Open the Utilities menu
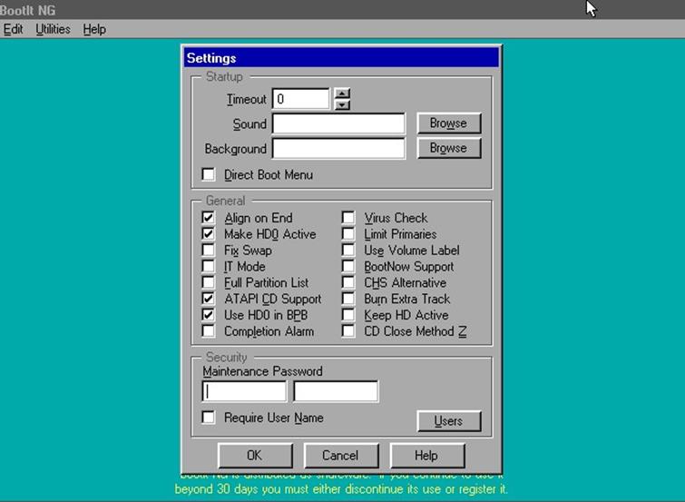 coord(53,29)
